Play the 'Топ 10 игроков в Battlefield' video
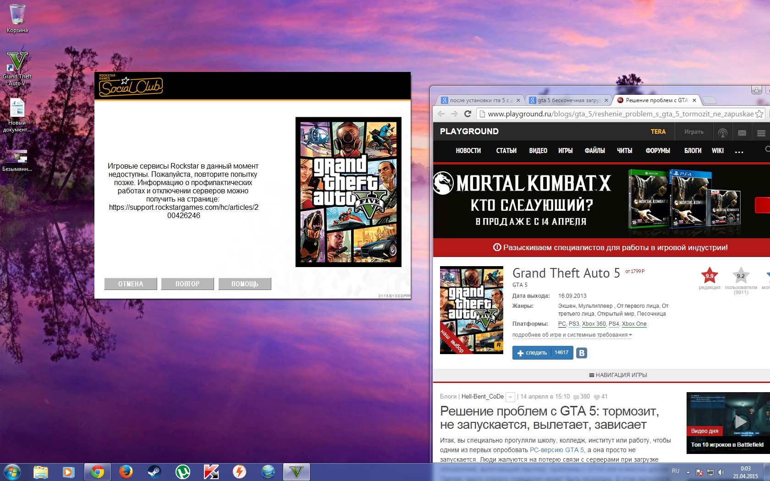 click(x=741, y=421)
